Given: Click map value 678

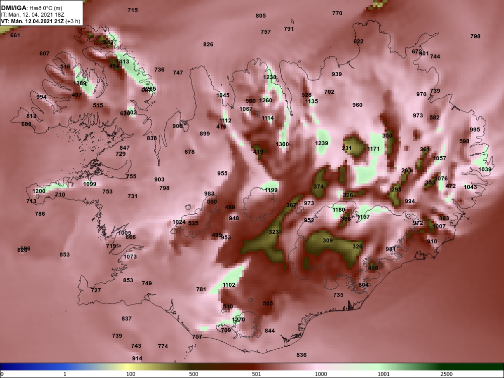Looking at the screenshot, I should (190, 152).
